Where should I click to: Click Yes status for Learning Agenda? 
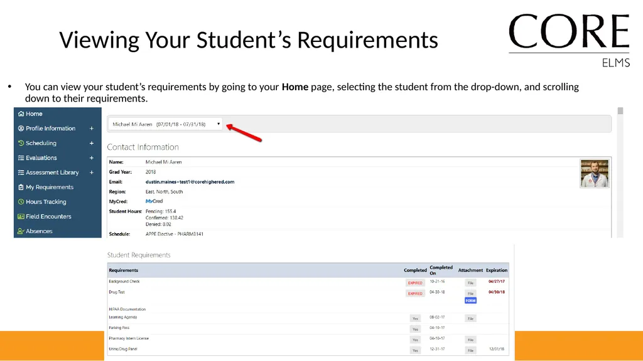(x=415, y=318)
